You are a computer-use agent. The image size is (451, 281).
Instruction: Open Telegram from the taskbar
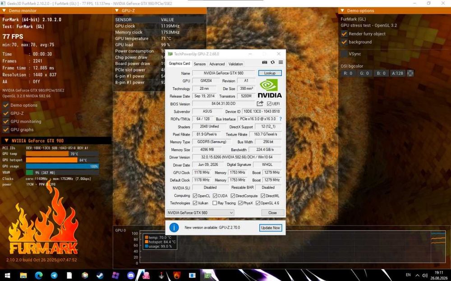[54, 276]
